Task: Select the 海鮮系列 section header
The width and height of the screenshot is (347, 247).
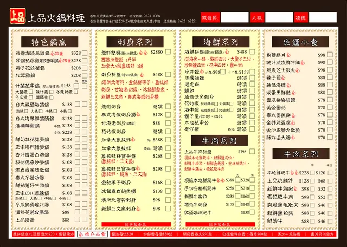Action: click(220, 42)
